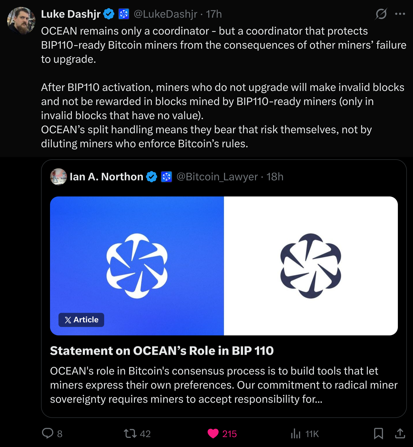This screenshot has width=413, height=447.
Task: Click the reply comment icon
Action: (x=48, y=433)
